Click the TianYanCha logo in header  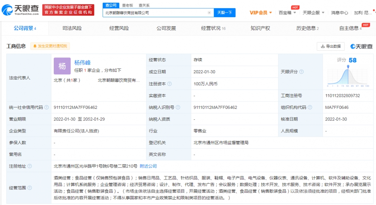click(x=20, y=10)
